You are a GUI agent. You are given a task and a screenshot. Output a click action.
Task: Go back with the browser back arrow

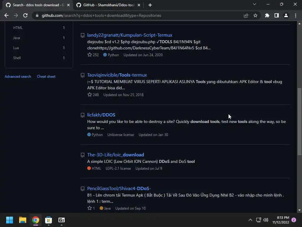[6, 15]
